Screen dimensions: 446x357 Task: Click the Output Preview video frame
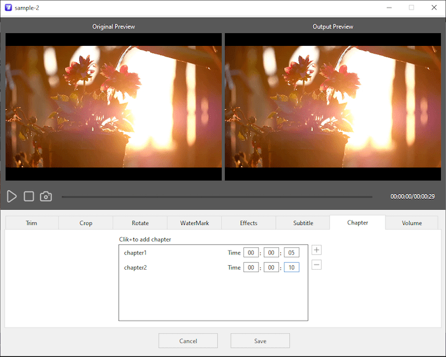coord(333,106)
